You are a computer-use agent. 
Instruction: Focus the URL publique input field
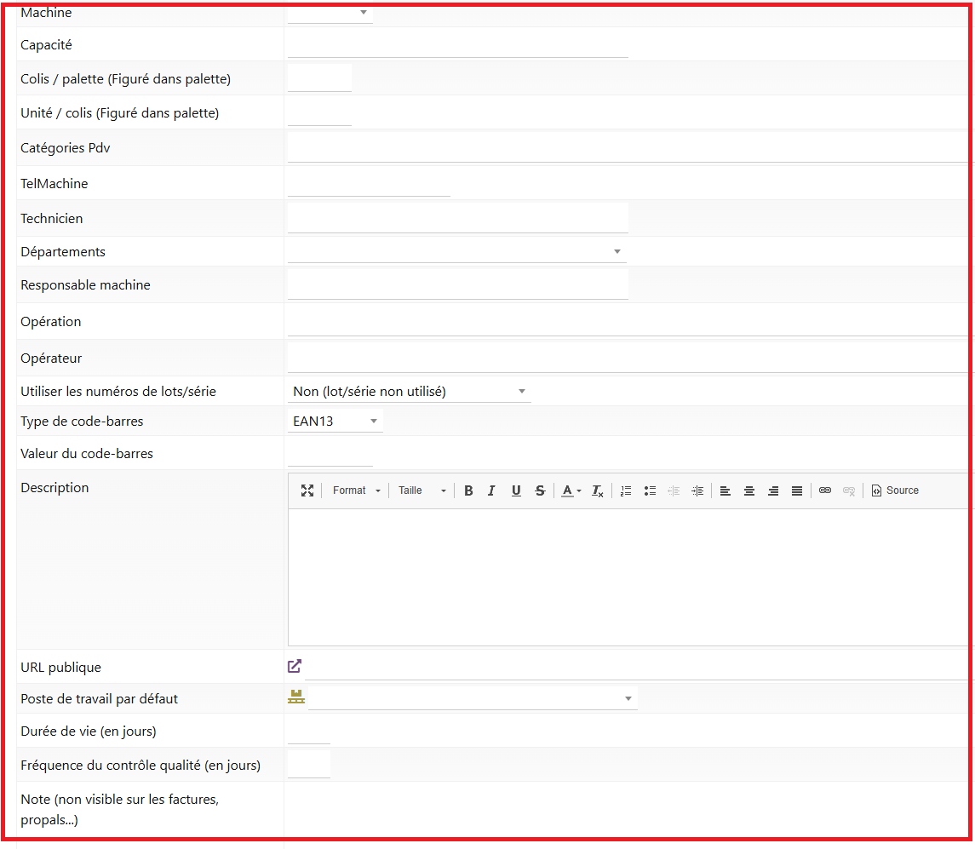(x=637, y=666)
